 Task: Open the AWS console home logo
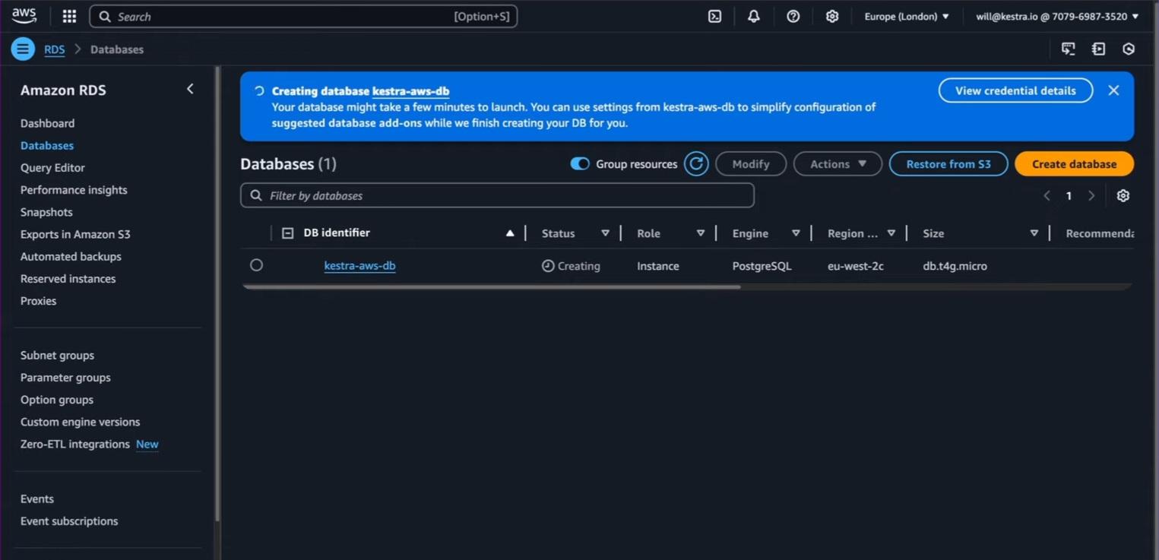(x=24, y=16)
